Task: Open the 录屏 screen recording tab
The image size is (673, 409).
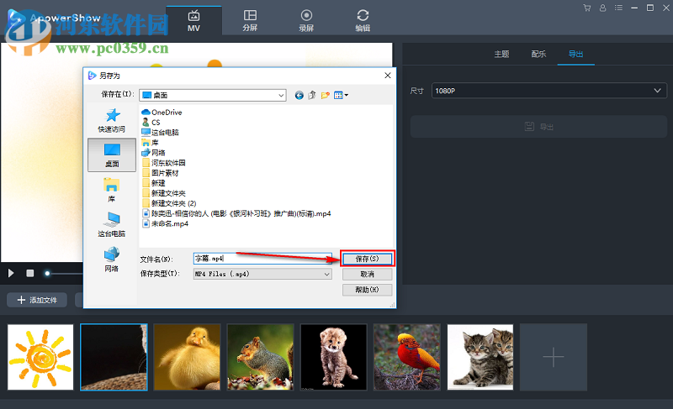Action: (x=306, y=20)
